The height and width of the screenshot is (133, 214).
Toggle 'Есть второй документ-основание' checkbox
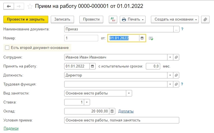7,48
